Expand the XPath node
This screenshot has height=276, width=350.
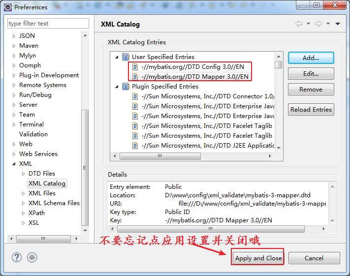[24, 213]
